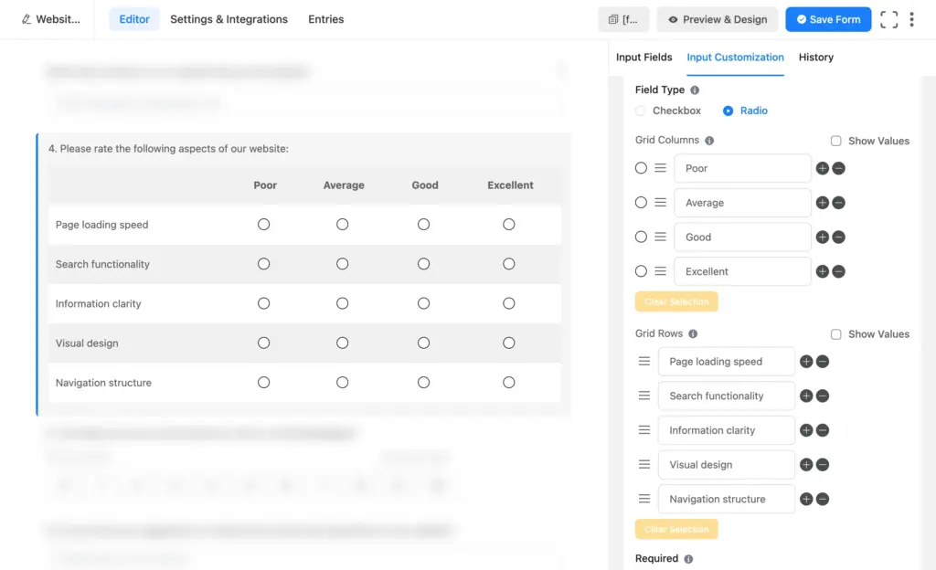
Task: Remove the Average column
Action: [x=838, y=203]
